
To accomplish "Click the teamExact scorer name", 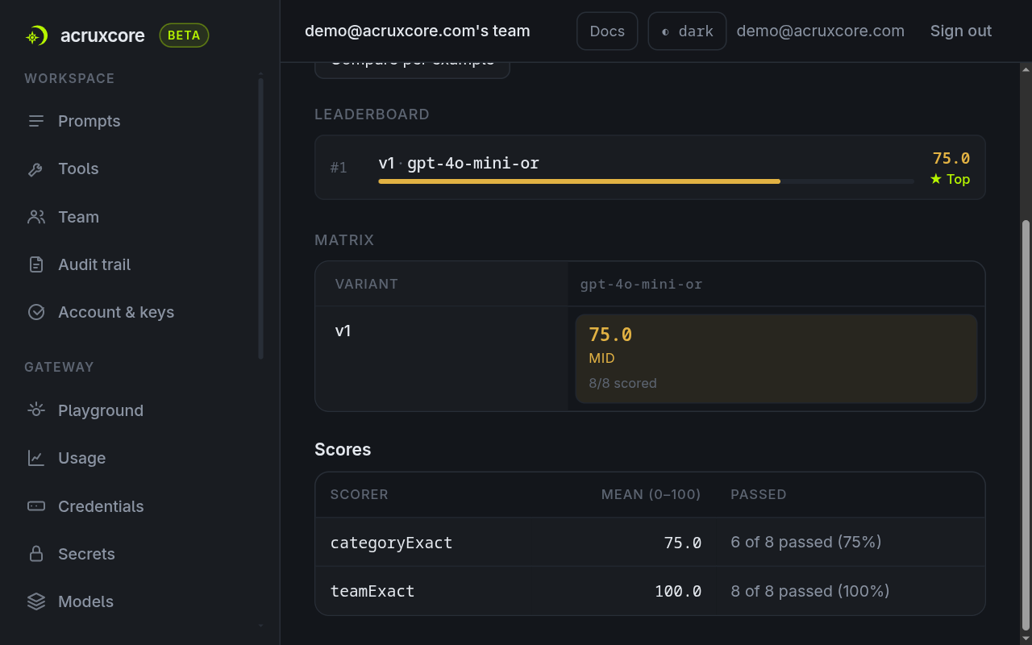I will tap(372, 592).
